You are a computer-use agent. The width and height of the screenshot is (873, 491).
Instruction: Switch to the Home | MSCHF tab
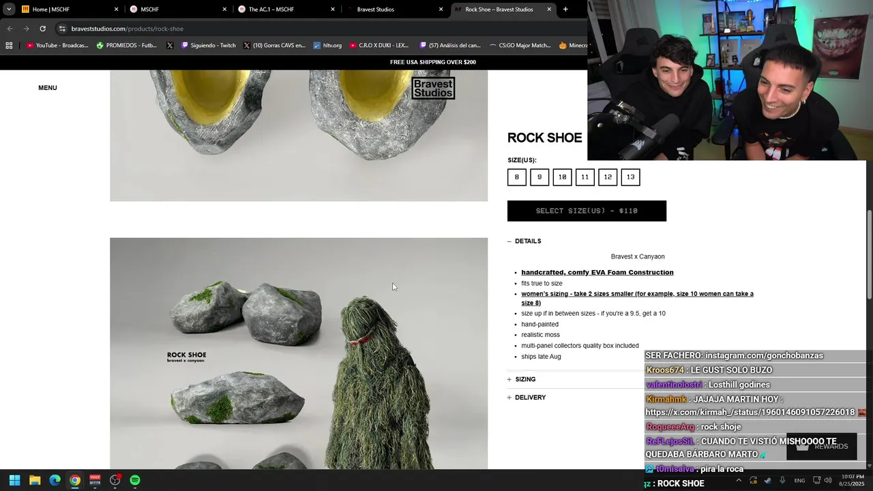tap(71, 10)
